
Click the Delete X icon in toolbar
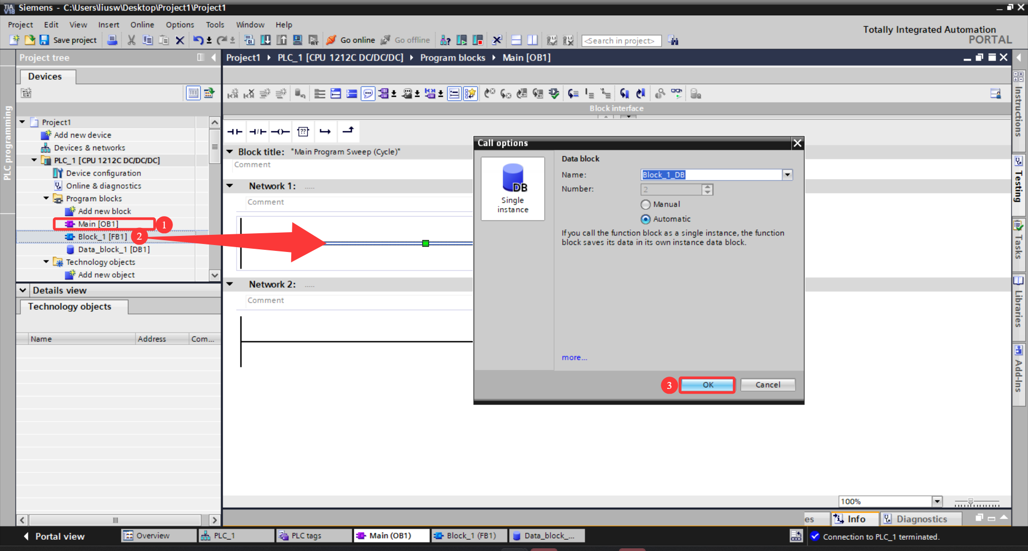180,40
